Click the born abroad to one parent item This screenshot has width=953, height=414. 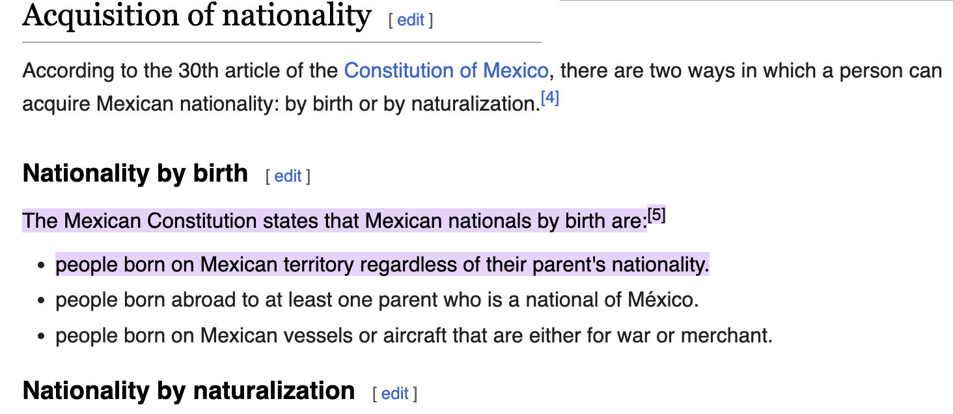(377, 300)
